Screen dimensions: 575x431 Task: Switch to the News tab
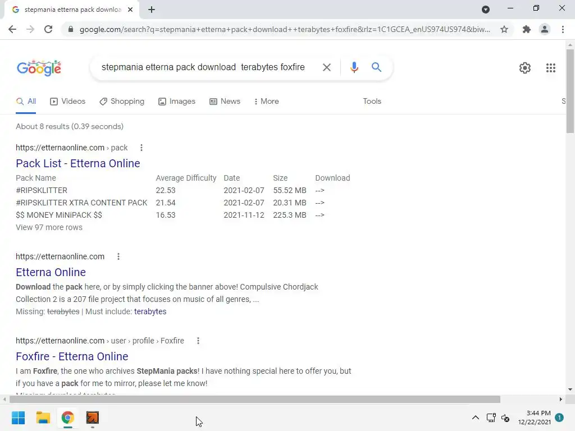click(225, 102)
